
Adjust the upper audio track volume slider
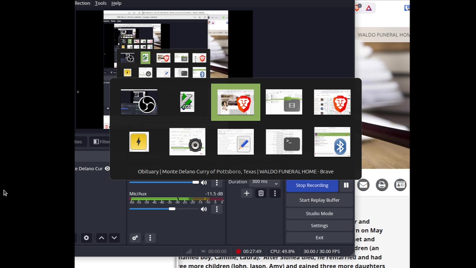164,182
